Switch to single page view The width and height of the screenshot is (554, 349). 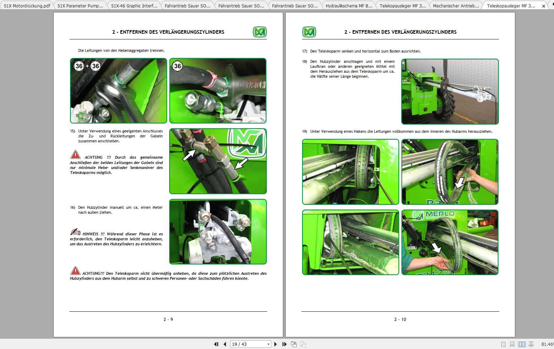pos(503,344)
